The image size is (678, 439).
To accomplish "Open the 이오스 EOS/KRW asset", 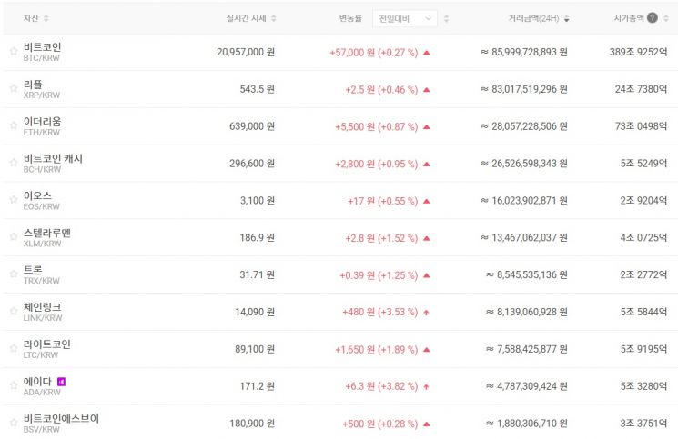I will [x=42, y=200].
